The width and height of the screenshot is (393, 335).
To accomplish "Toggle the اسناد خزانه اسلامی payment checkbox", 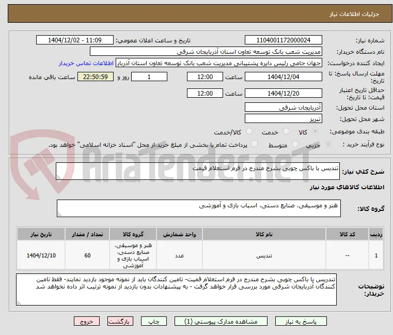I will click(x=254, y=144).
